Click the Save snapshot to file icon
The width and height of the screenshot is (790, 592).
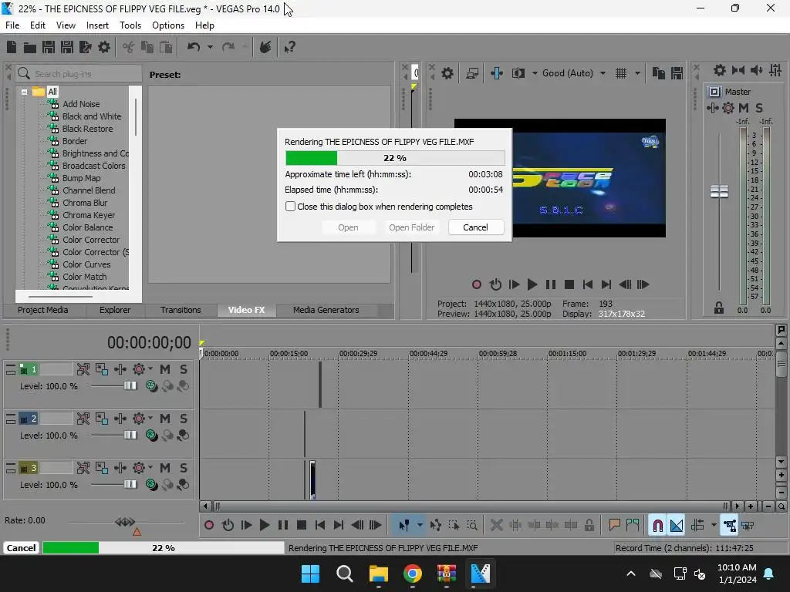pos(677,73)
